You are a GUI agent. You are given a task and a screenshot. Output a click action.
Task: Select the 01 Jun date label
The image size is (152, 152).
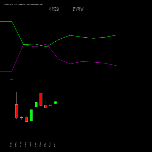[35, 145]
